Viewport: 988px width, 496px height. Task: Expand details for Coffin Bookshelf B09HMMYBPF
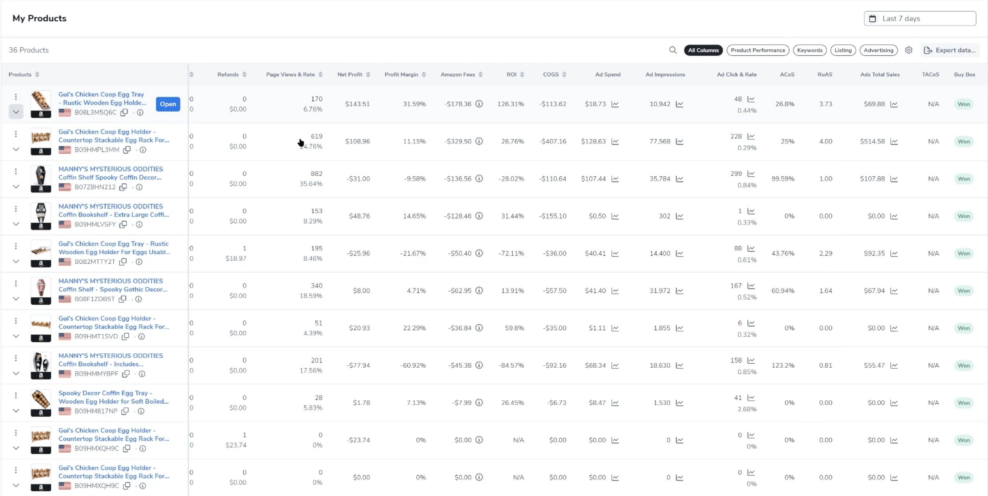click(x=16, y=374)
